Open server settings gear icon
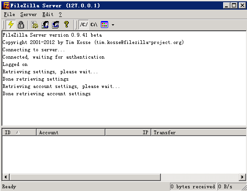 pos(35,25)
